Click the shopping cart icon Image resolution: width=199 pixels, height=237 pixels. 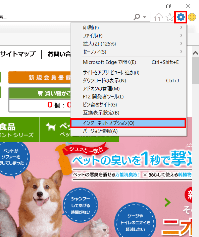[x=40, y=93]
